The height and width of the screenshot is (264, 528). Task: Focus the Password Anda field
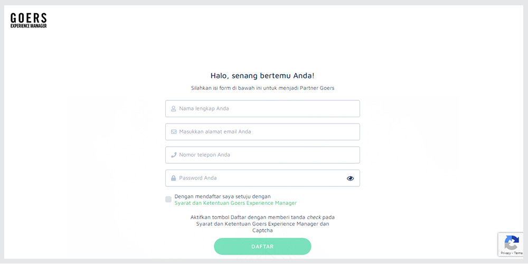pos(262,178)
